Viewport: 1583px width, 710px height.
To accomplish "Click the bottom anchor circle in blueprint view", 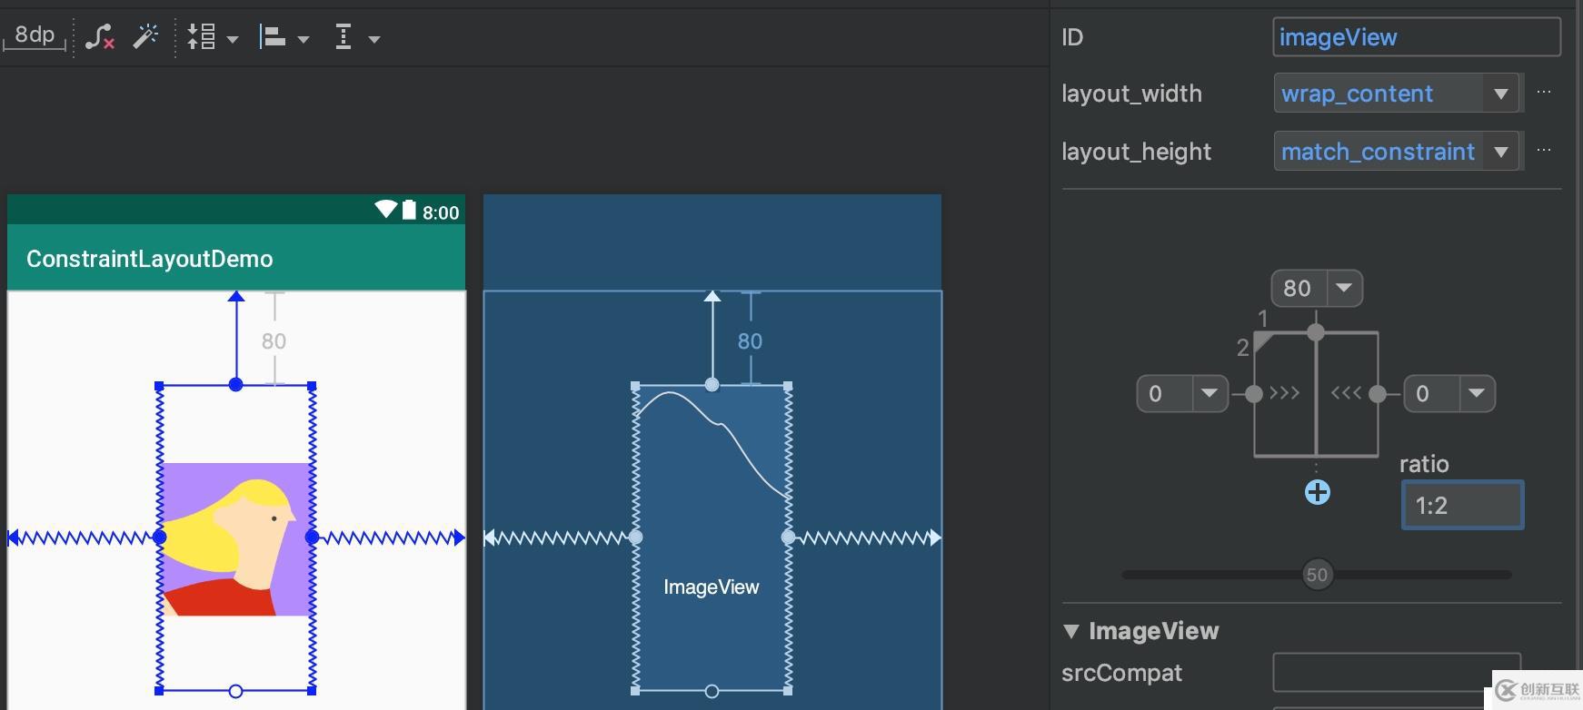I will pyautogui.click(x=712, y=691).
